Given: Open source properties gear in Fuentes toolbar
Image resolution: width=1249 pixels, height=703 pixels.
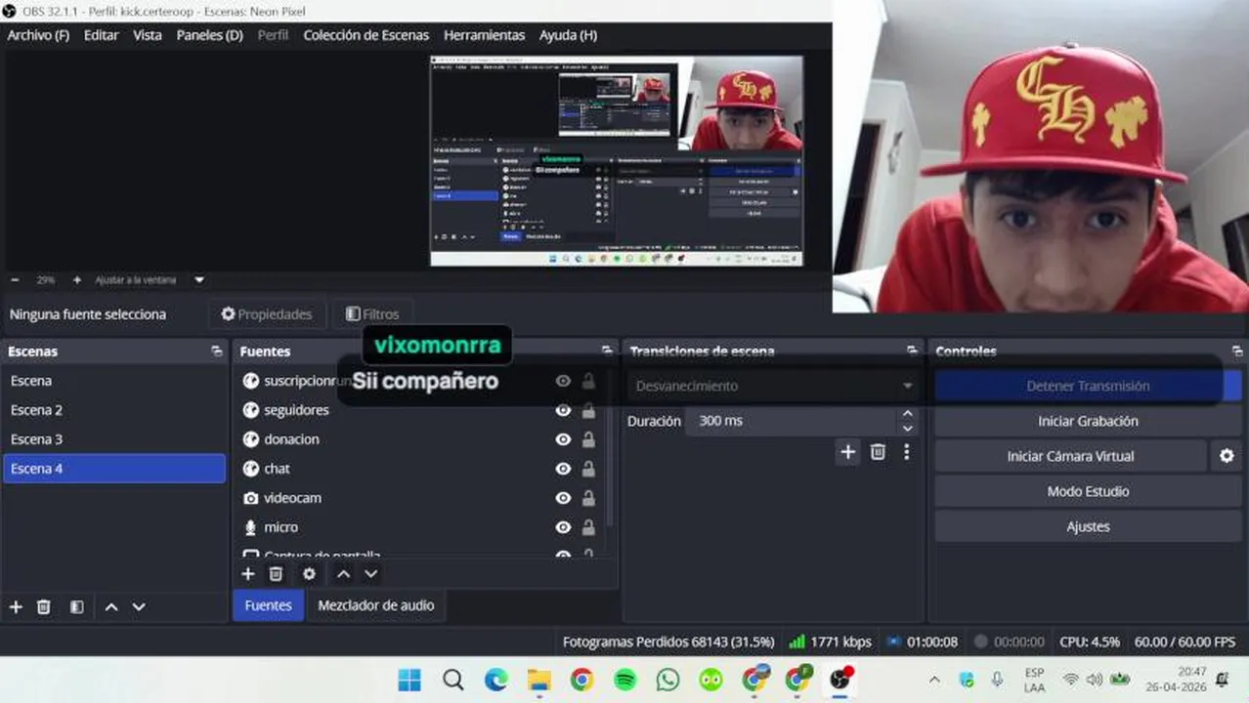Looking at the screenshot, I should [x=309, y=574].
